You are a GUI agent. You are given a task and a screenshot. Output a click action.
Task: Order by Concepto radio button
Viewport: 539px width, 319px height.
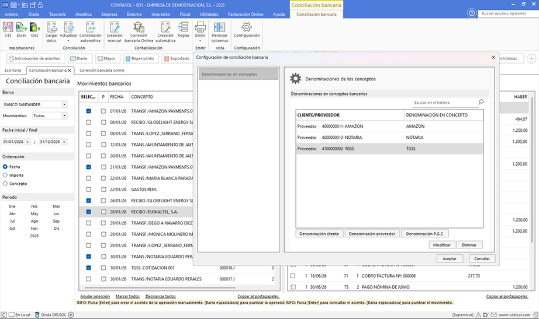click(5, 184)
